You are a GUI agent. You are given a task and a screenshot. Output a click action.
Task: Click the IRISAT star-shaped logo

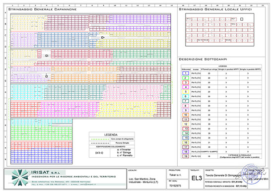point(20,178)
